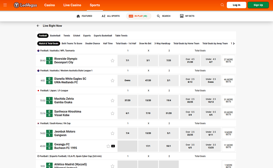Favorite the Riverside Olympic match star

click(112, 61)
